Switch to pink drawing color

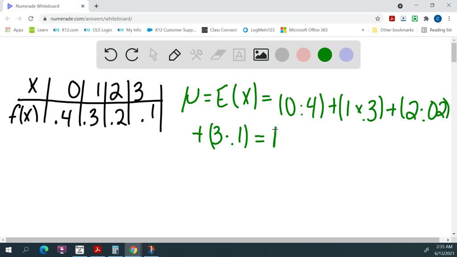[x=303, y=54]
